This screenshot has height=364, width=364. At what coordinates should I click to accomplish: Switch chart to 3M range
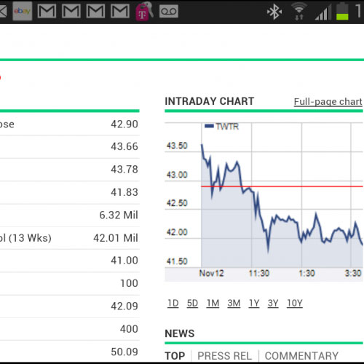tap(234, 304)
